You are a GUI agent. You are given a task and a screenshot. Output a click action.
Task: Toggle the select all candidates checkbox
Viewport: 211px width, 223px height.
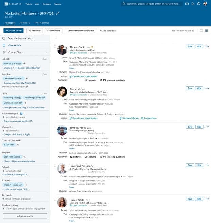[55, 38]
